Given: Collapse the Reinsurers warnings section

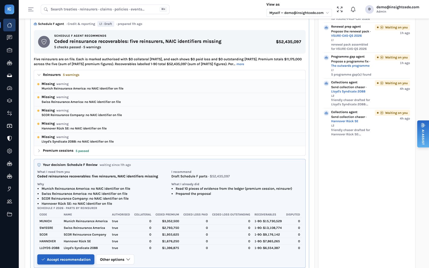Looking at the screenshot, I should pyautogui.click(x=170, y=75).
